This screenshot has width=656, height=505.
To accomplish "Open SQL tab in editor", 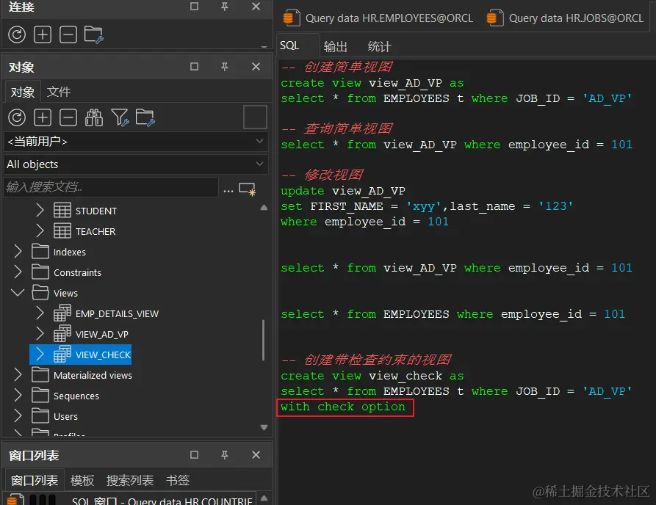I will (289, 46).
